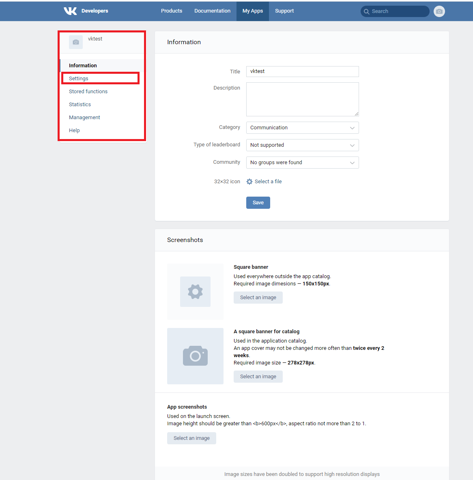Expand the Type of leaderboard dropdown

click(302, 145)
